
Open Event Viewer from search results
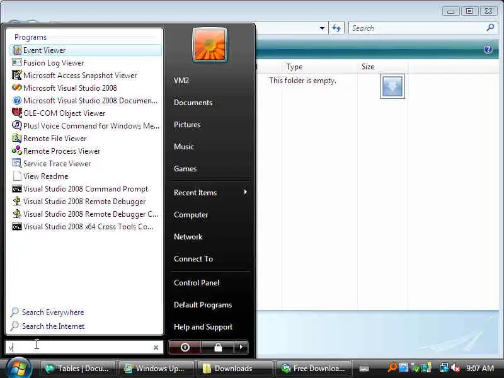(x=86, y=50)
